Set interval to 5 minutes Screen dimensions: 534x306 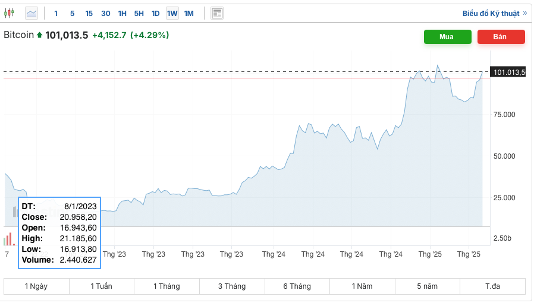point(72,13)
